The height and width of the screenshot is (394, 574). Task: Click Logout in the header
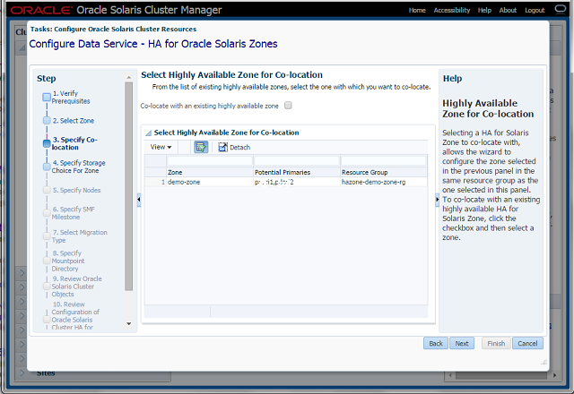point(535,10)
